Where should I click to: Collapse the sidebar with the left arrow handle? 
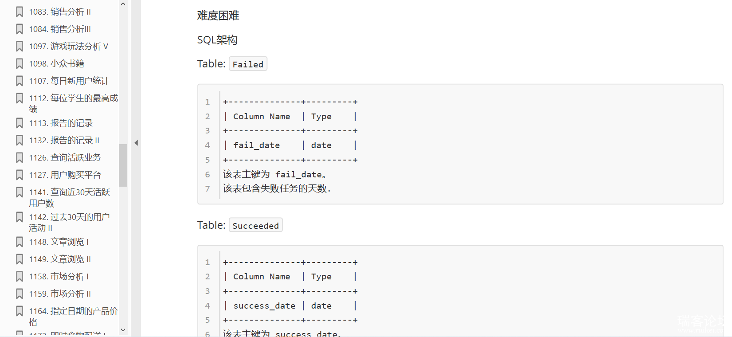coord(136,143)
